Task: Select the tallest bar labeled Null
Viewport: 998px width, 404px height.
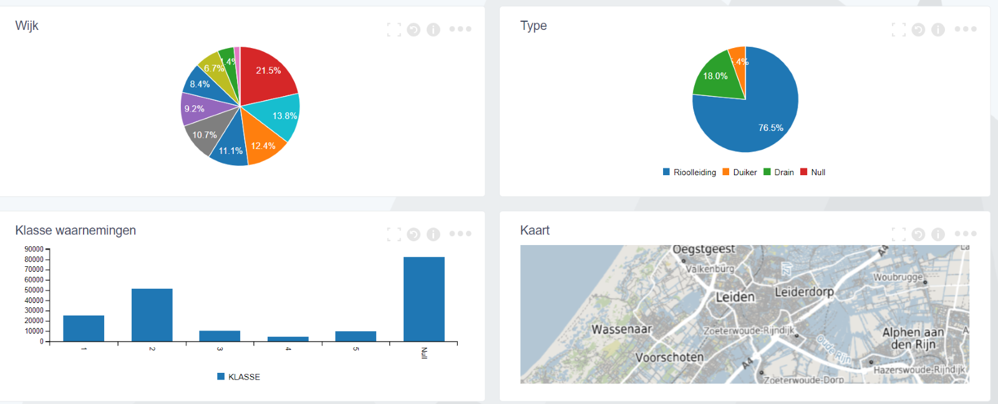Action: tap(424, 299)
